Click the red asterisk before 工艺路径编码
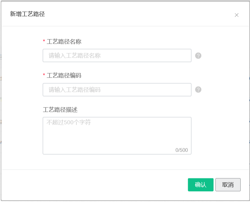The height and width of the screenshot is (202, 250). 44,75
